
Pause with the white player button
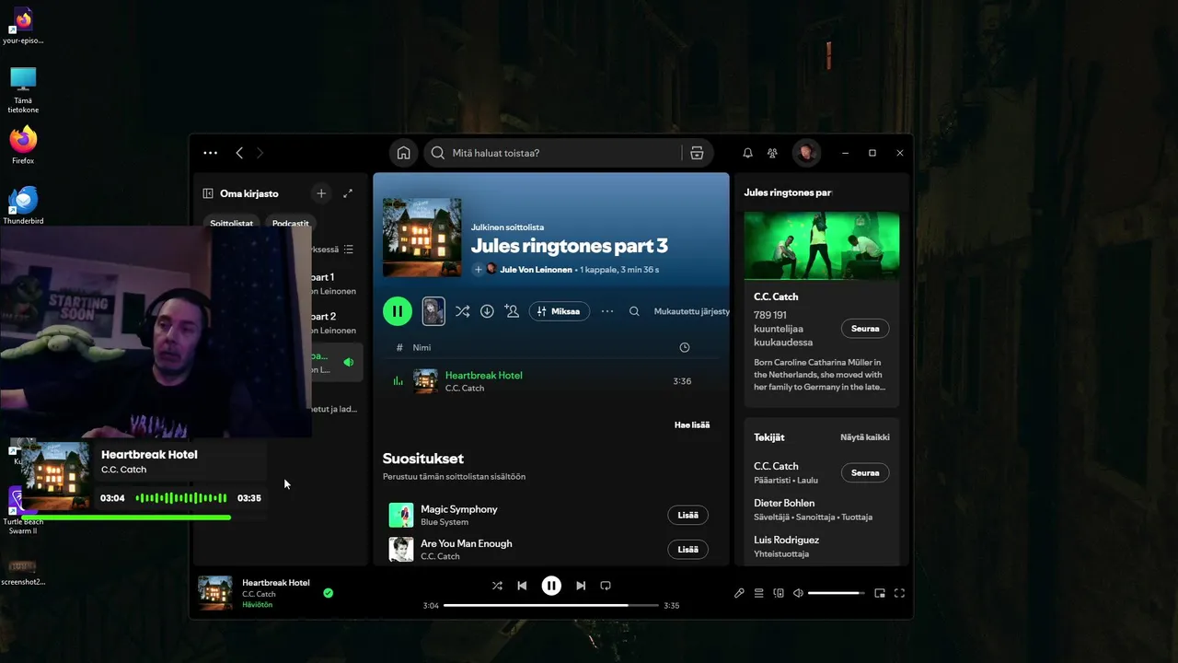551,586
